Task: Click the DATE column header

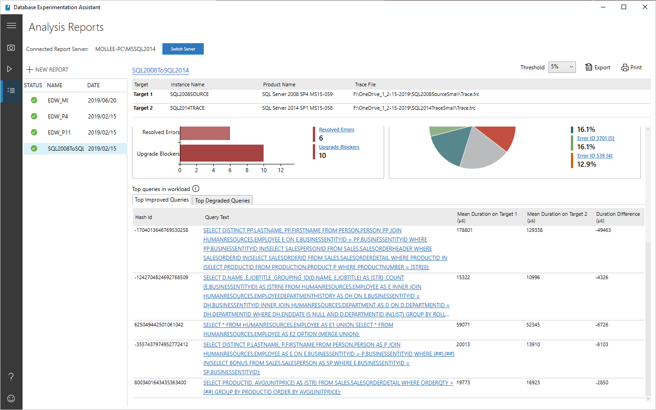Action: pyautogui.click(x=93, y=85)
